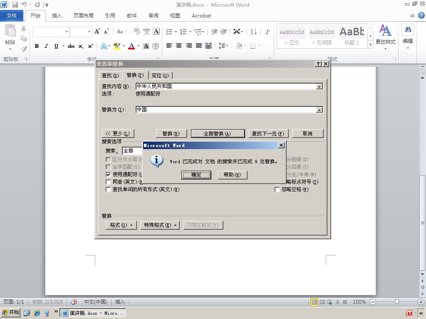Click OK (确定) in the message box
This screenshot has width=426, height=319.
[196, 175]
